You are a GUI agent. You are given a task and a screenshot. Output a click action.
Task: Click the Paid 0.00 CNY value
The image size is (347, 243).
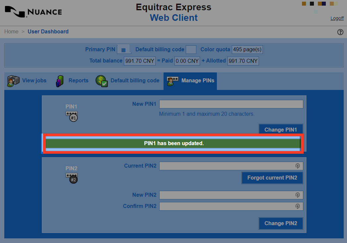(187, 61)
